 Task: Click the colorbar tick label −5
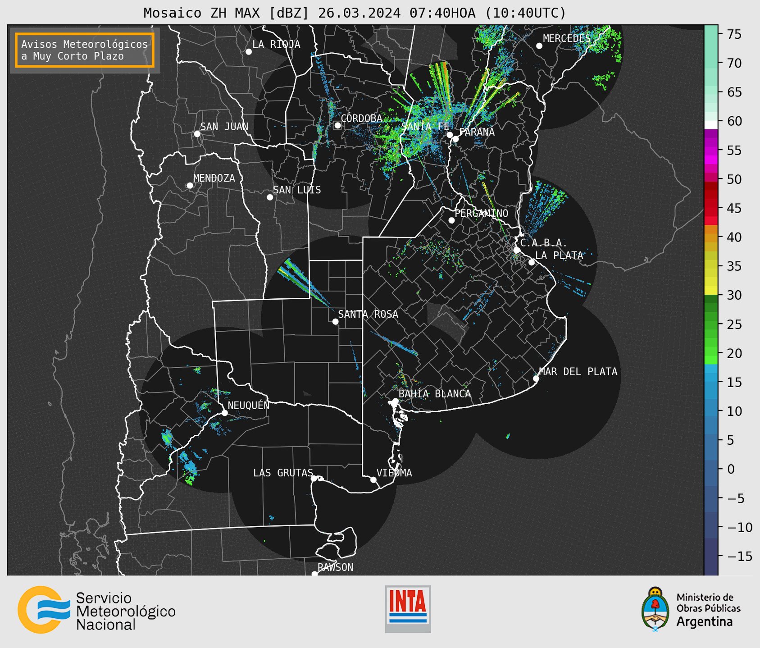pyautogui.click(x=735, y=498)
